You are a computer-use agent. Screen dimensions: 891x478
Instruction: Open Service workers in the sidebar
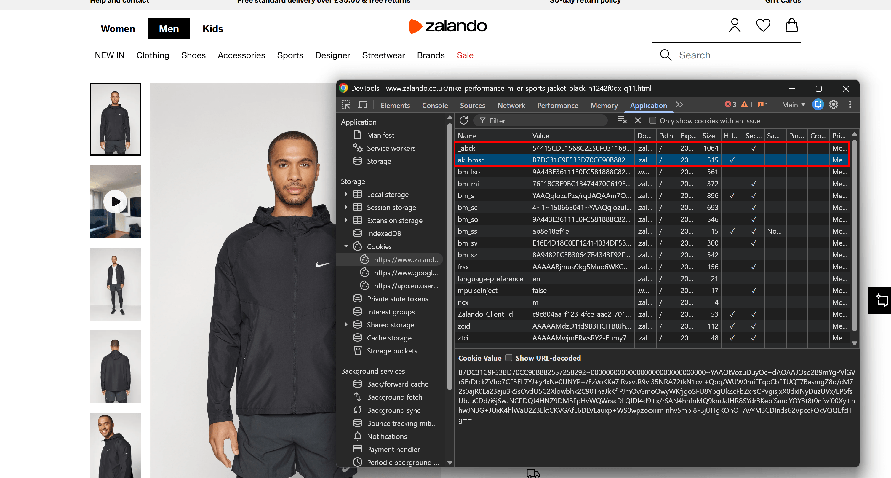point(391,148)
